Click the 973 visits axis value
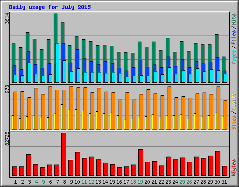Image resolution: width=239 pixels, height=187 pixels. pos(7,89)
